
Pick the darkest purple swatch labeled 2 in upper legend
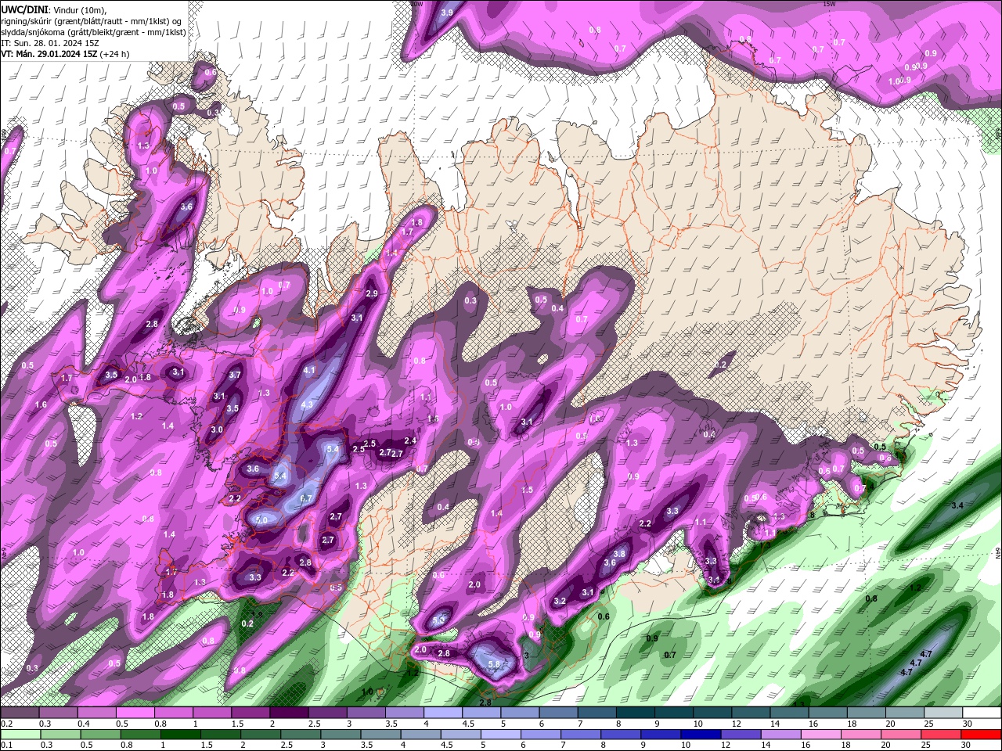point(288,713)
